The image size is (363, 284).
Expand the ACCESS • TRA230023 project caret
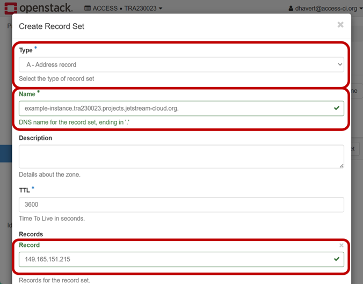click(x=161, y=9)
